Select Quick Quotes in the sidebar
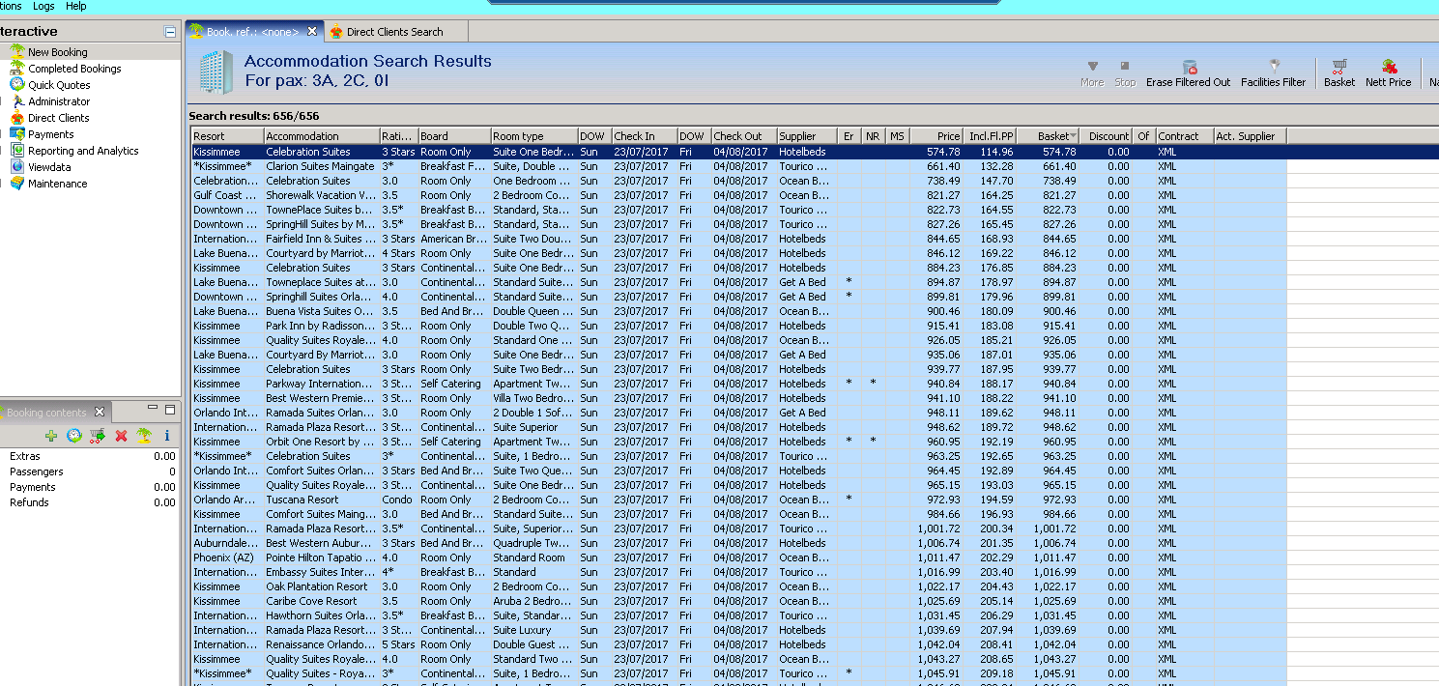Screen dimensions: 1439x686 (x=59, y=85)
